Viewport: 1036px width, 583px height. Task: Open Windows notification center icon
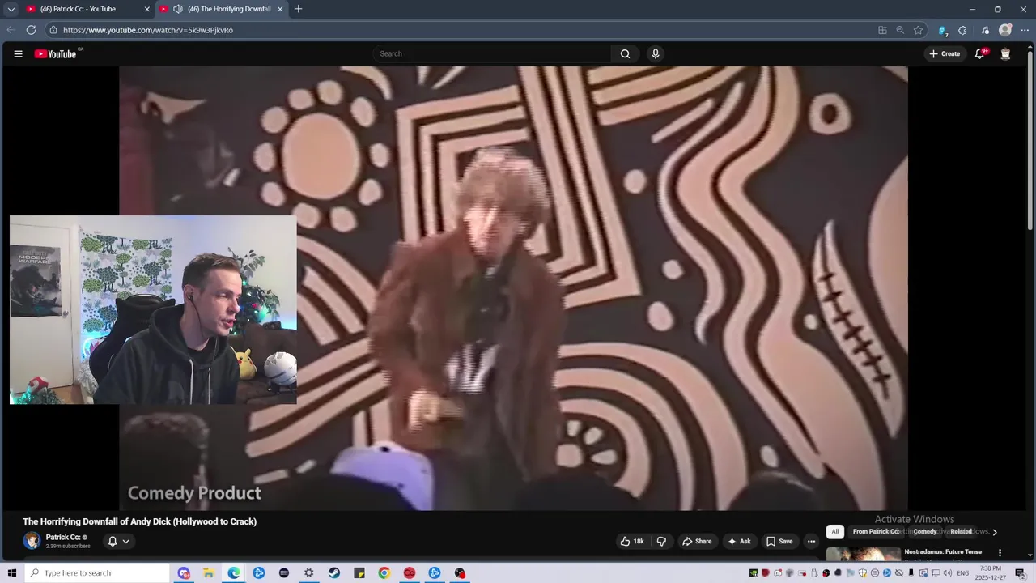click(1020, 573)
